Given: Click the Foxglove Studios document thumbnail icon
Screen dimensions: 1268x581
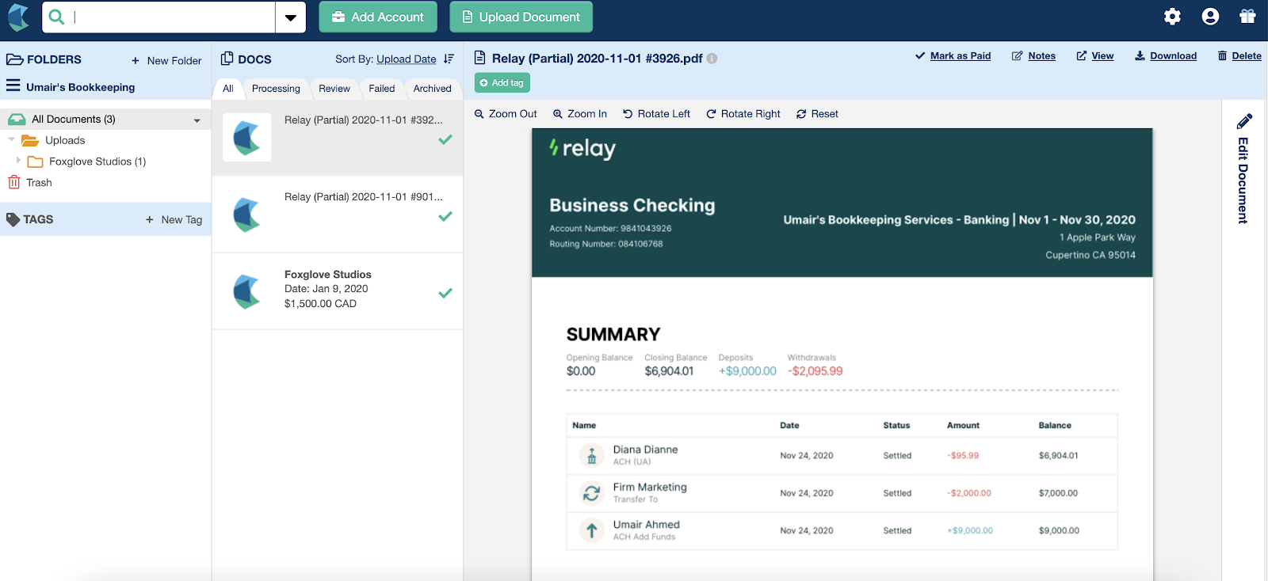Looking at the screenshot, I should pos(247,291).
